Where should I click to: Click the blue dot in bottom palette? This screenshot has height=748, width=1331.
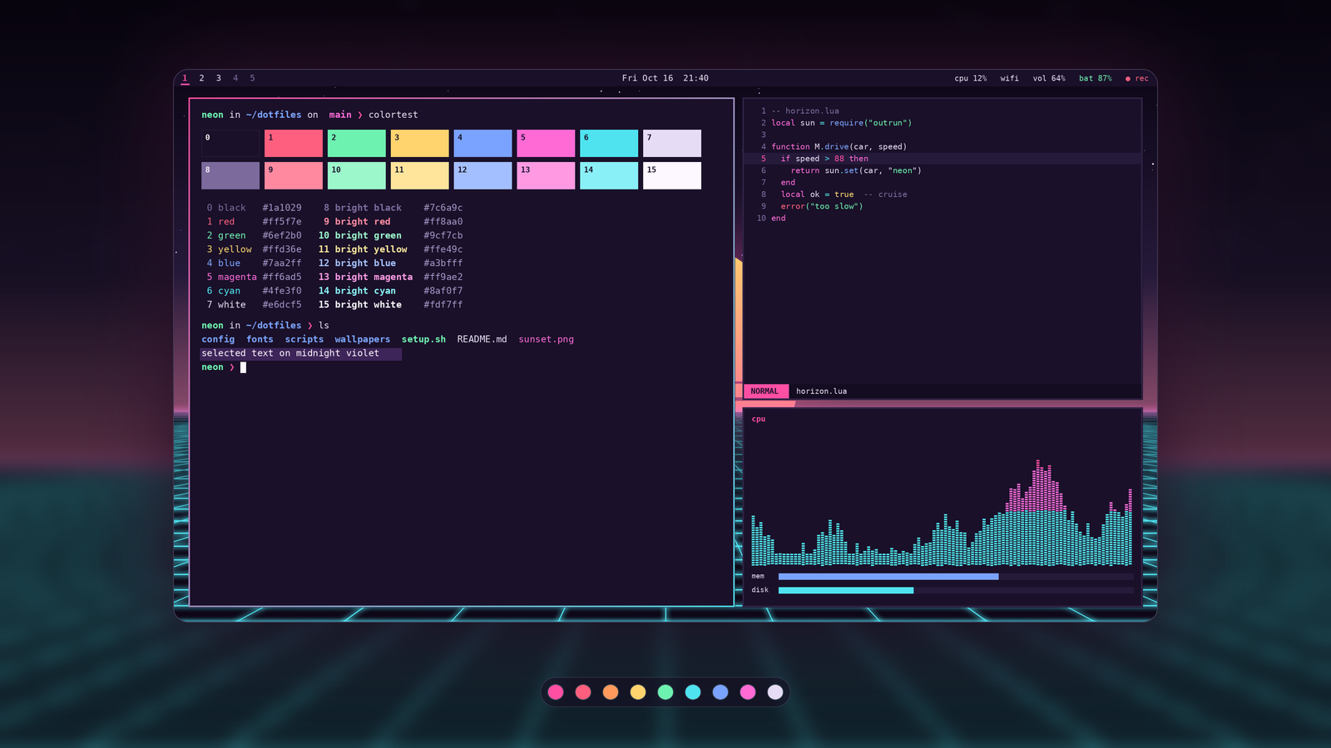[x=720, y=692]
